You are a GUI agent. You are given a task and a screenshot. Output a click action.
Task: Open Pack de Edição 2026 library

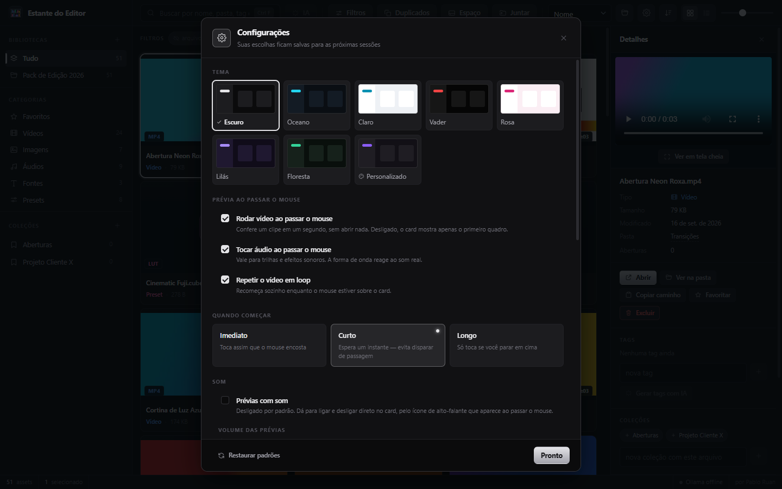click(x=66, y=76)
